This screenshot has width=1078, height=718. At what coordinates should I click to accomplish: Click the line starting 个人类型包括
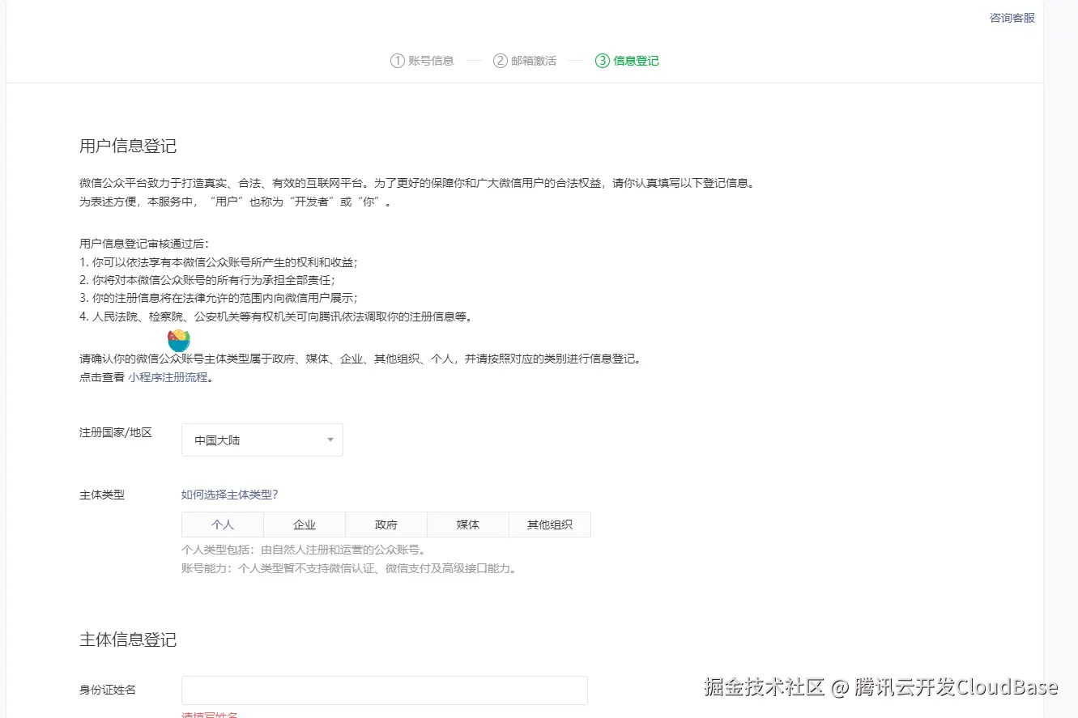point(304,550)
